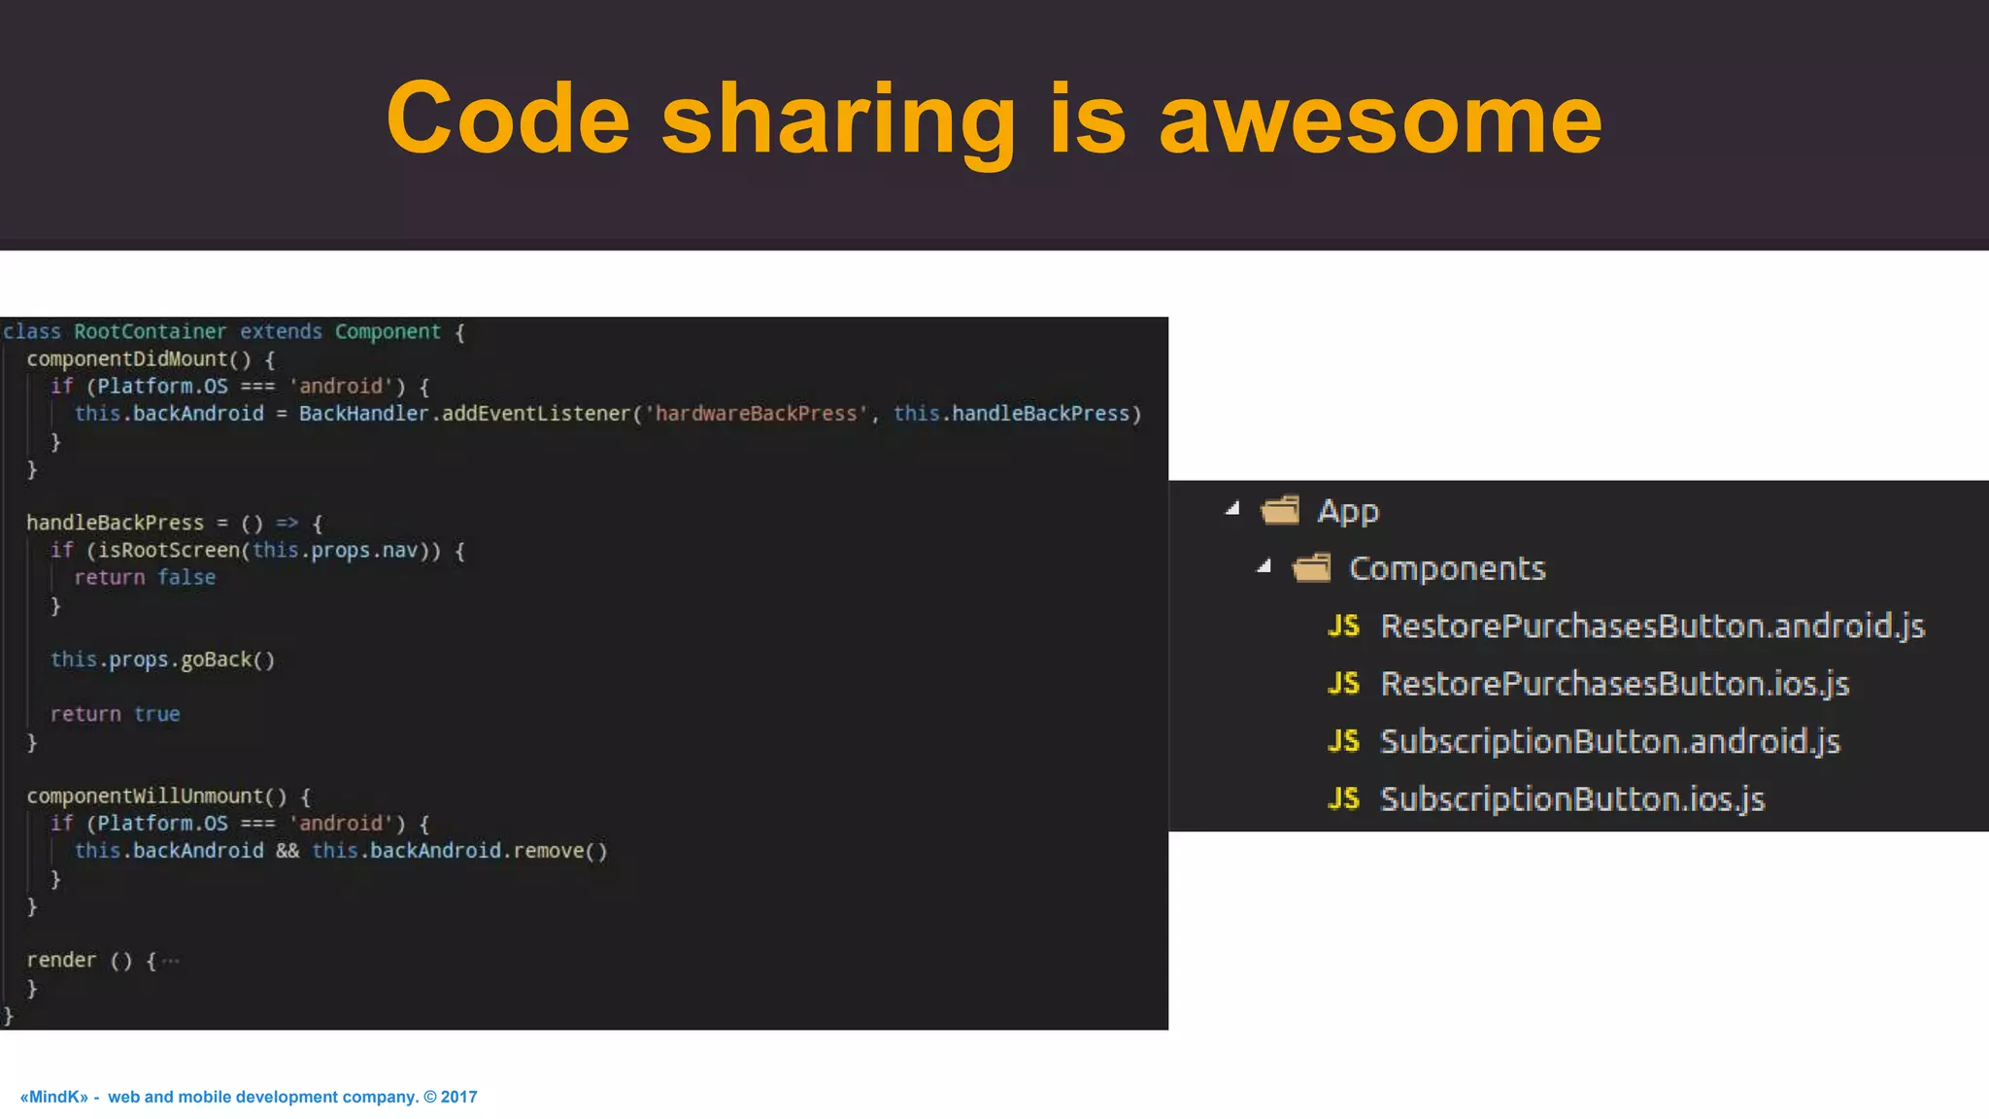
Task: Click the 'Code sharing is awesome' title
Action: (x=994, y=119)
